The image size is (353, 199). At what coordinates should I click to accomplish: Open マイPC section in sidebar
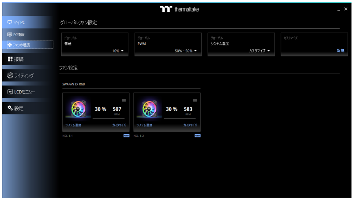28,22
